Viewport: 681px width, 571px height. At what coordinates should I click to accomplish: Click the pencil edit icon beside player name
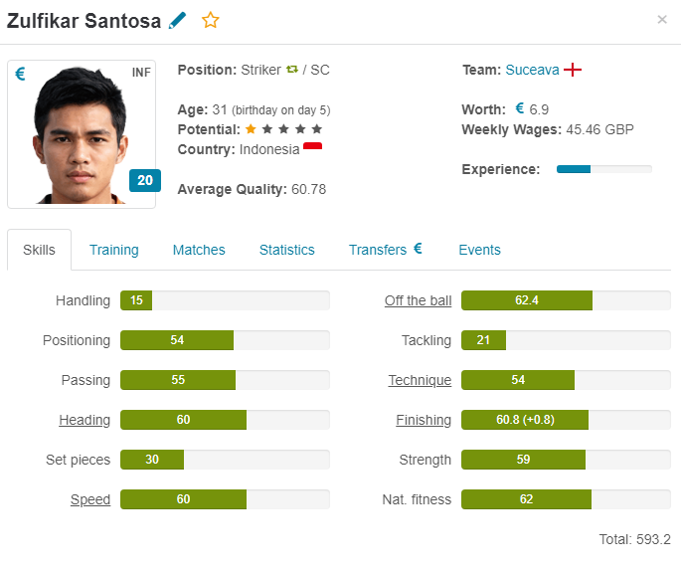pos(177,21)
